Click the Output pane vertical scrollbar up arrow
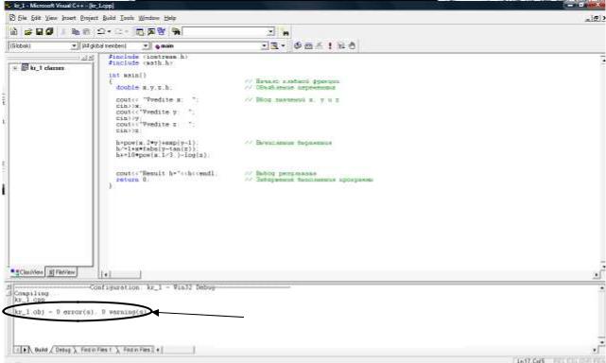 click(602, 288)
